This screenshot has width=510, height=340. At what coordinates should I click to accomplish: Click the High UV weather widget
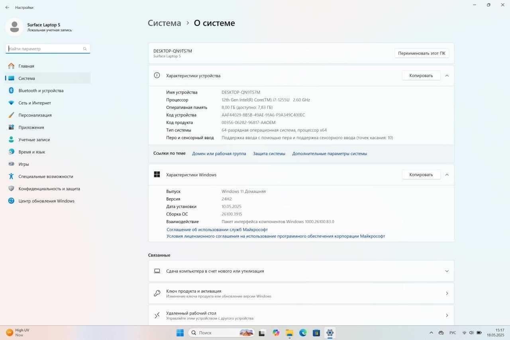point(18,332)
